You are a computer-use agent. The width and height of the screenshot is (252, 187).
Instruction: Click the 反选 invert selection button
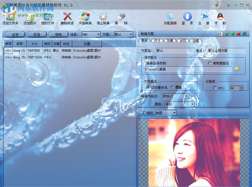coord(37,34)
